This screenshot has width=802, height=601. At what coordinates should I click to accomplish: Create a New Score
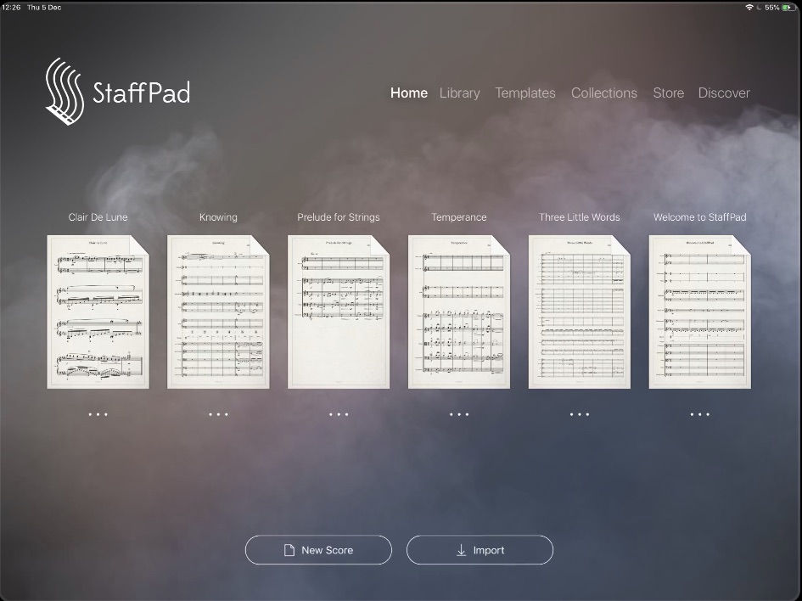(x=318, y=550)
